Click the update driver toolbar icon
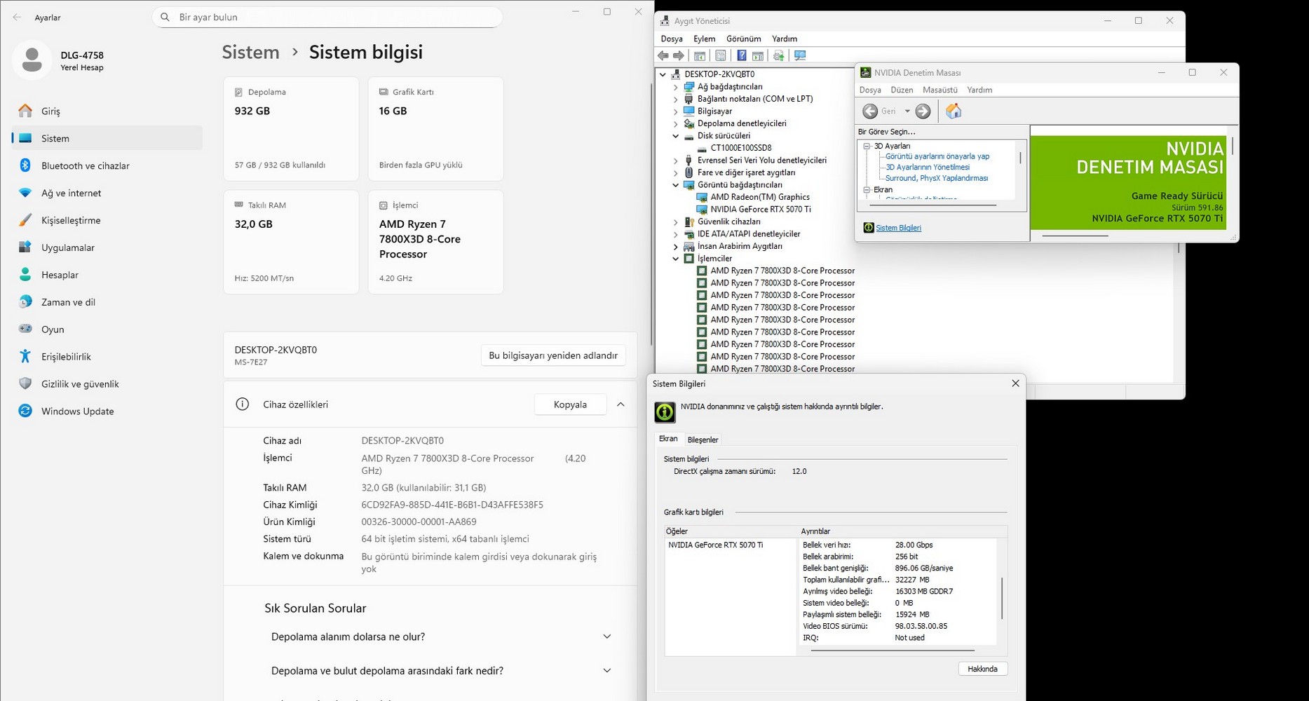Viewport: 1309px width, 701px height. coord(778,55)
